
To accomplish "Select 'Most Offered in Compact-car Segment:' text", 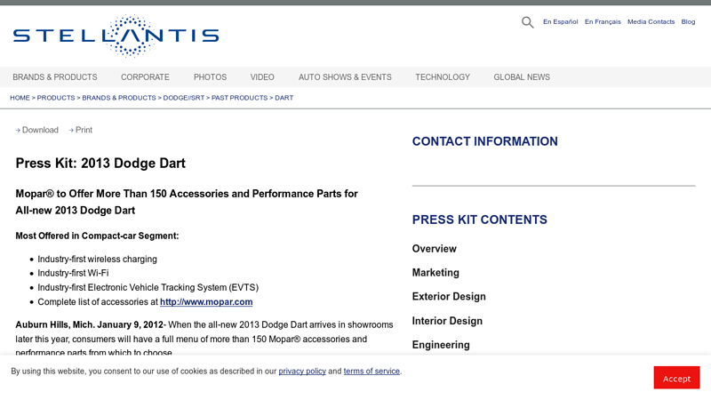I will pos(97,236).
